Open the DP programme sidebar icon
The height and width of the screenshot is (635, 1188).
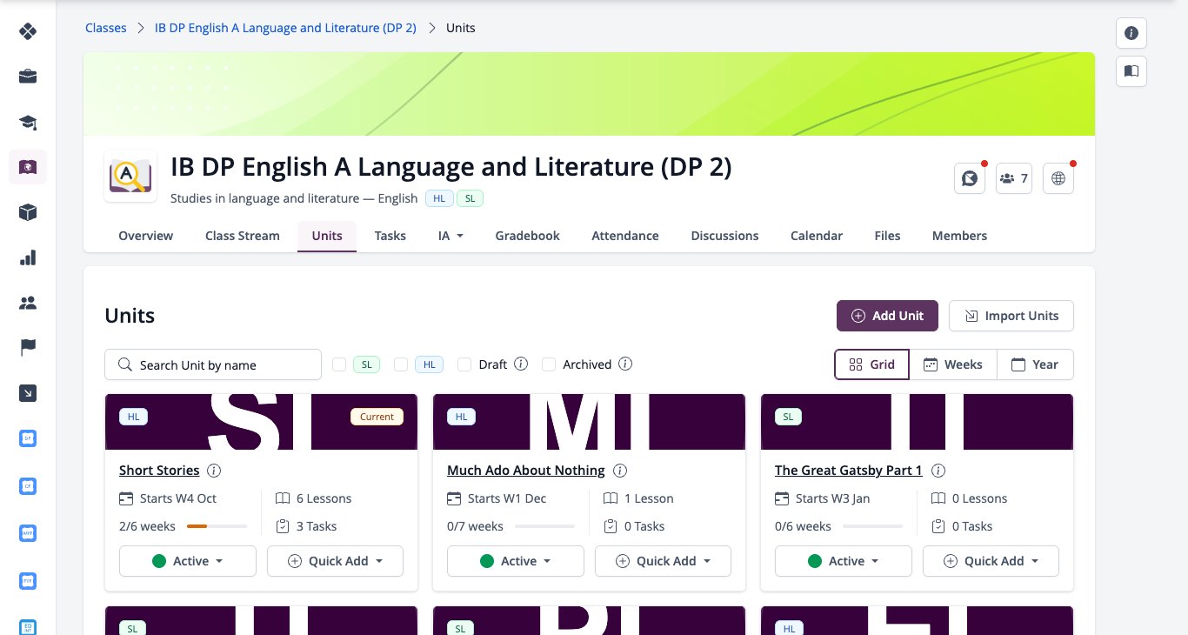tap(28, 438)
